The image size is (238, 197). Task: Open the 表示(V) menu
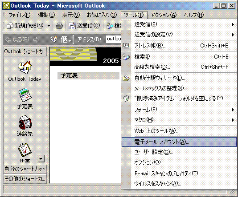point(71,15)
